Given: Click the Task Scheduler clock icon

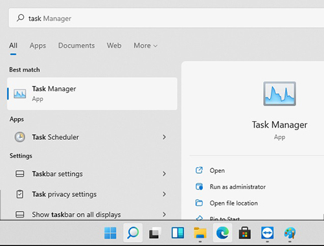Looking at the screenshot, I should pyautogui.click(x=20, y=137).
